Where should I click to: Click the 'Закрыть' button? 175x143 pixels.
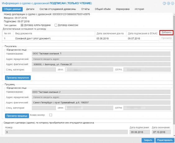click(x=148, y=140)
